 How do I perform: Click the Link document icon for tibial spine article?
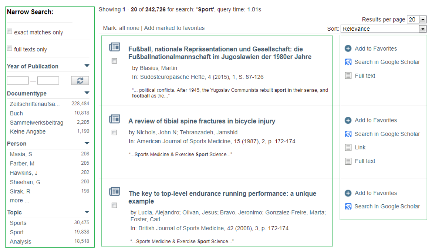348,148
